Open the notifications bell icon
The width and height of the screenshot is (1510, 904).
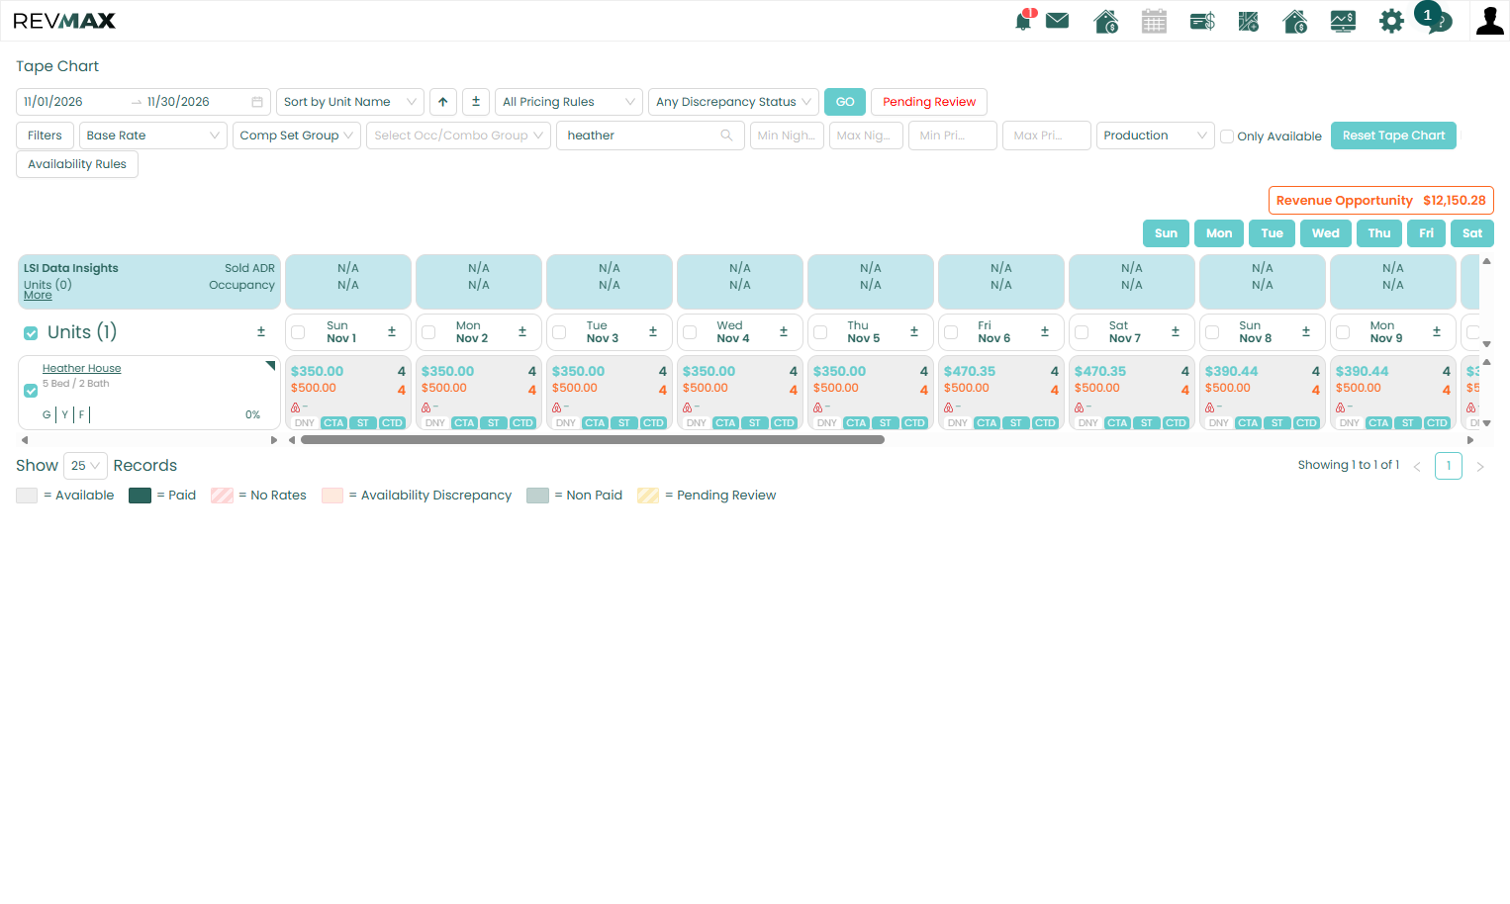coord(1024,21)
